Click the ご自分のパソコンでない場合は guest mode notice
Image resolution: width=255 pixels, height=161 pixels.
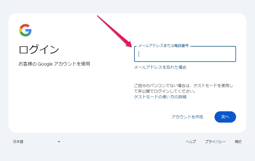point(183,88)
